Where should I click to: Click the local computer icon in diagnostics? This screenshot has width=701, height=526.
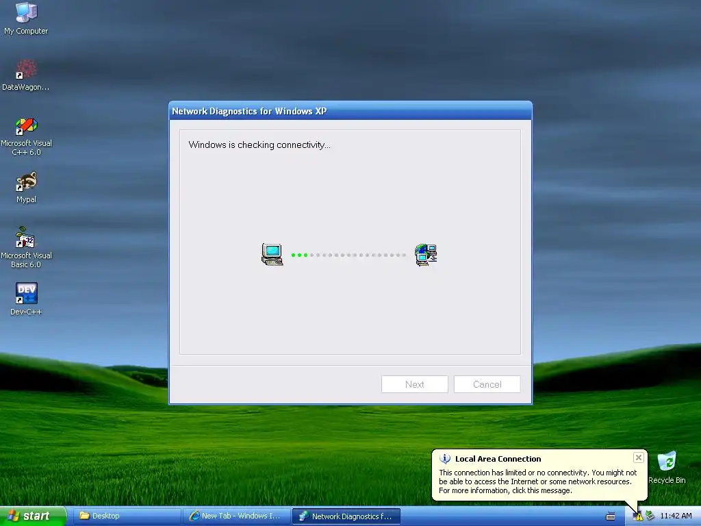click(x=272, y=255)
